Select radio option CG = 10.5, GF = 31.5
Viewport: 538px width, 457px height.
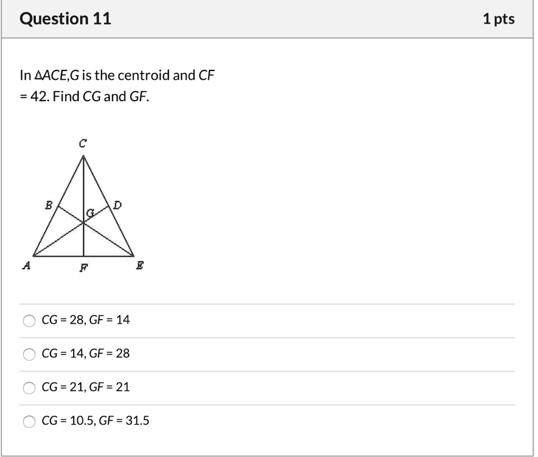pos(29,420)
